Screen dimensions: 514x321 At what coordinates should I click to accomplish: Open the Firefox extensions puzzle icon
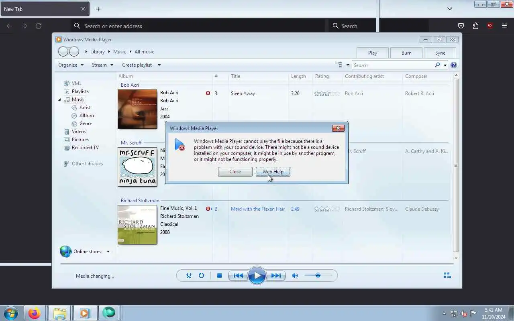click(x=475, y=26)
